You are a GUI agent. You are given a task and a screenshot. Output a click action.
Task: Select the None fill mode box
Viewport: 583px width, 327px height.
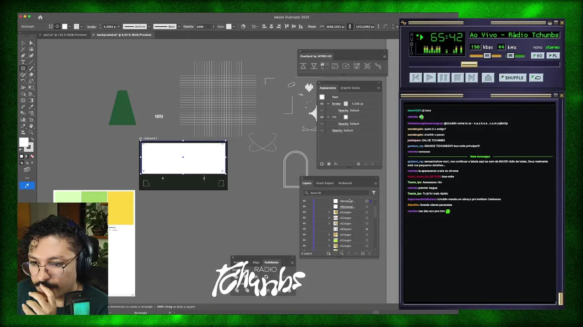pyautogui.click(x=32, y=156)
